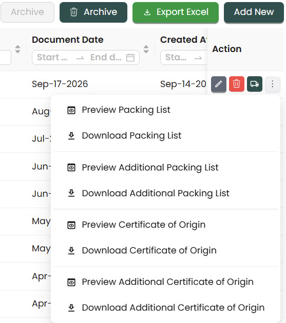Click the Add New button
Screen dimensions: 286x323
coord(254,12)
